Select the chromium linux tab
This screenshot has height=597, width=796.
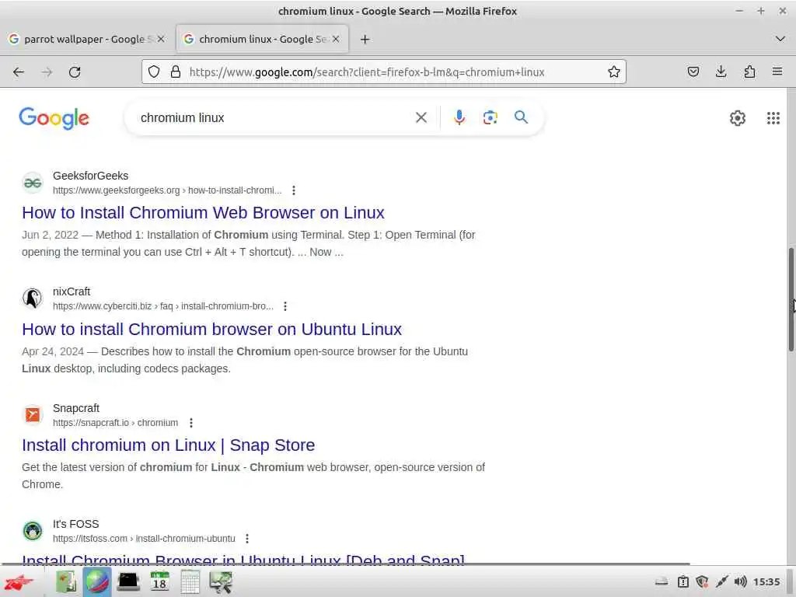click(x=262, y=39)
